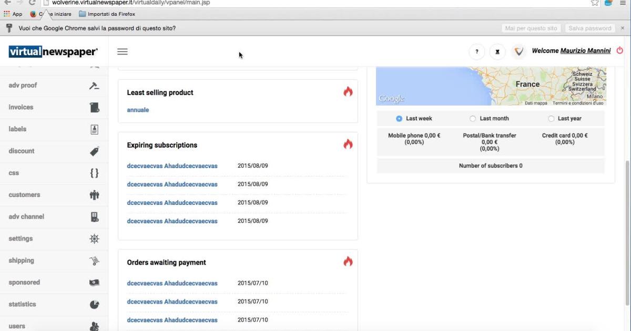Click the adv proof gavel icon
This screenshot has width=631, height=331.
94,86
